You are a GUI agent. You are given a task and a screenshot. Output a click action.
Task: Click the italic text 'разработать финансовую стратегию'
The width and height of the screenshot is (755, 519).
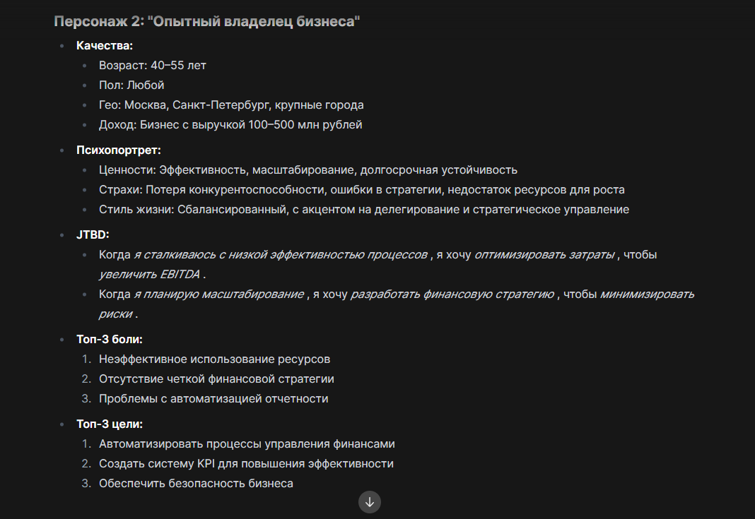(x=452, y=294)
